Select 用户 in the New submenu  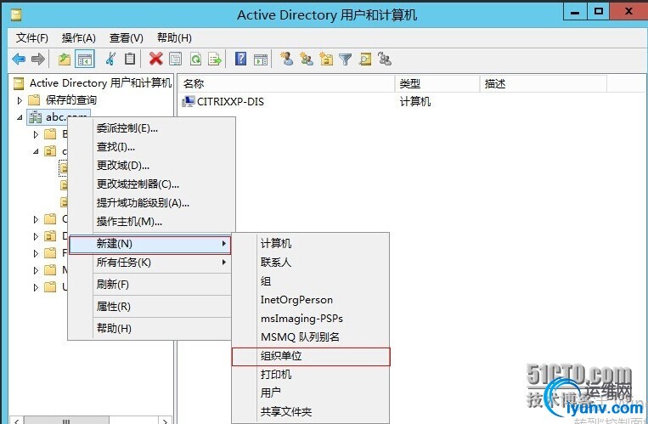[x=310, y=393]
